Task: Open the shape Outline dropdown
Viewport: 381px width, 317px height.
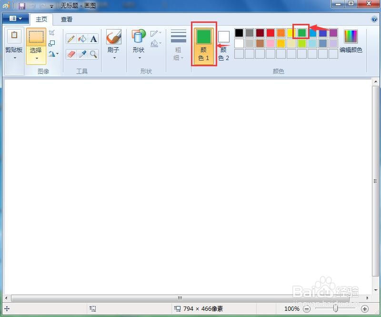Action: 156,33
